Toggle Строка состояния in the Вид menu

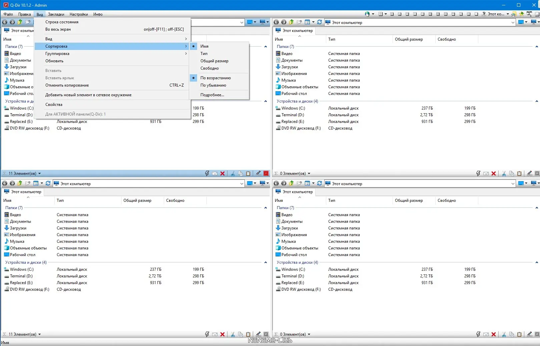click(x=112, y=22)
